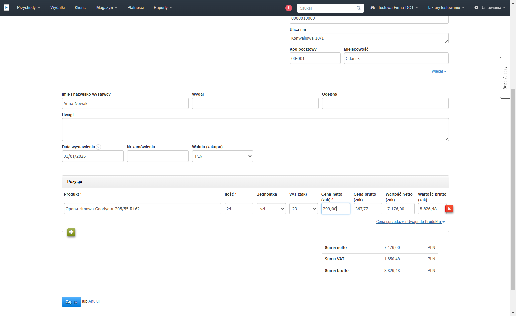Click the Ilość field showing 24

point(239,209)
